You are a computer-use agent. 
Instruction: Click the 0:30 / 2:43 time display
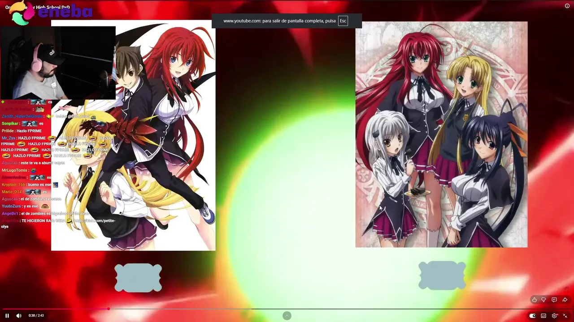tap(36, 316)
